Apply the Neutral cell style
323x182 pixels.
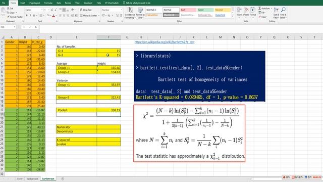tap(223, 10)
